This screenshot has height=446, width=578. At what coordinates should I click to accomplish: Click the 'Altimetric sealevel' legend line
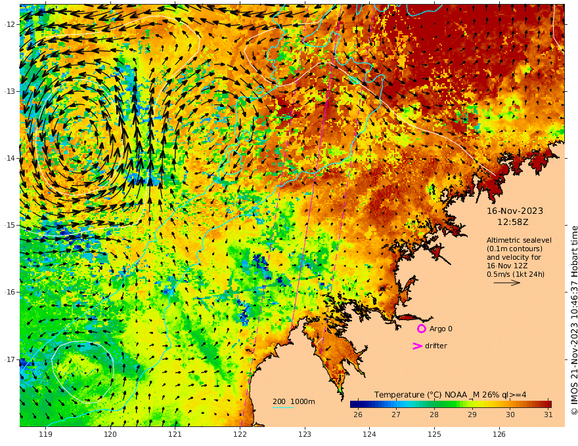click(x=519, y=240)
